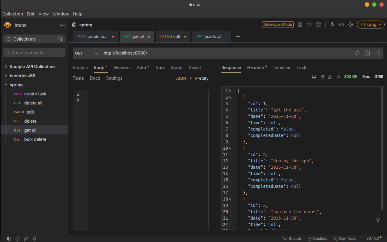Switch to the 'POST create ta...' tab

(x=95, y=36)
